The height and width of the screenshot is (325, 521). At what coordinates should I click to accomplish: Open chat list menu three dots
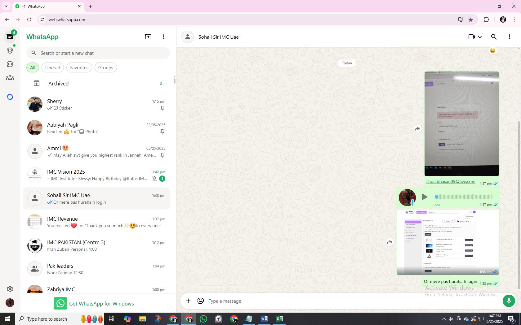pos(164,37)
